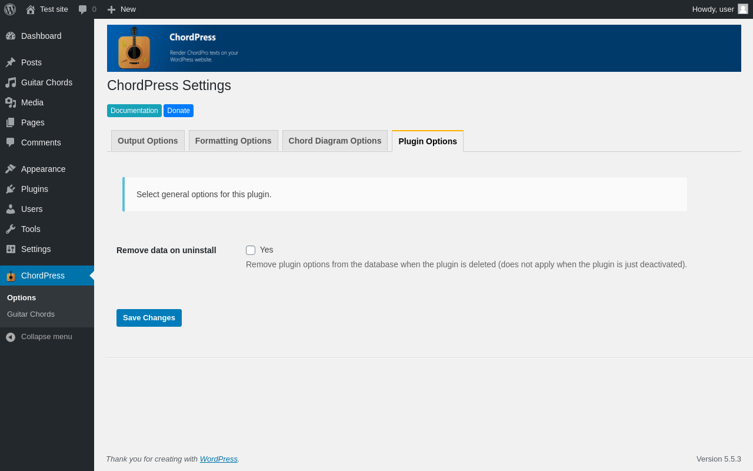Click the comments bubble icon in admin bar

83,9
